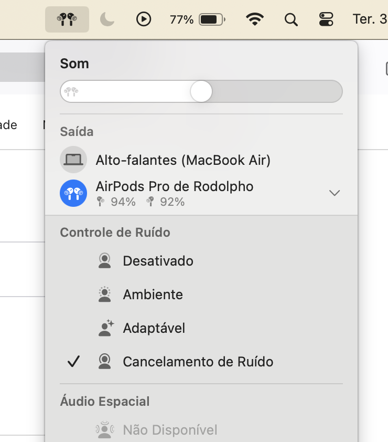Click the blue AirPods Pro output icon
The width and height of the screenshot is (388, 442).
73,193
